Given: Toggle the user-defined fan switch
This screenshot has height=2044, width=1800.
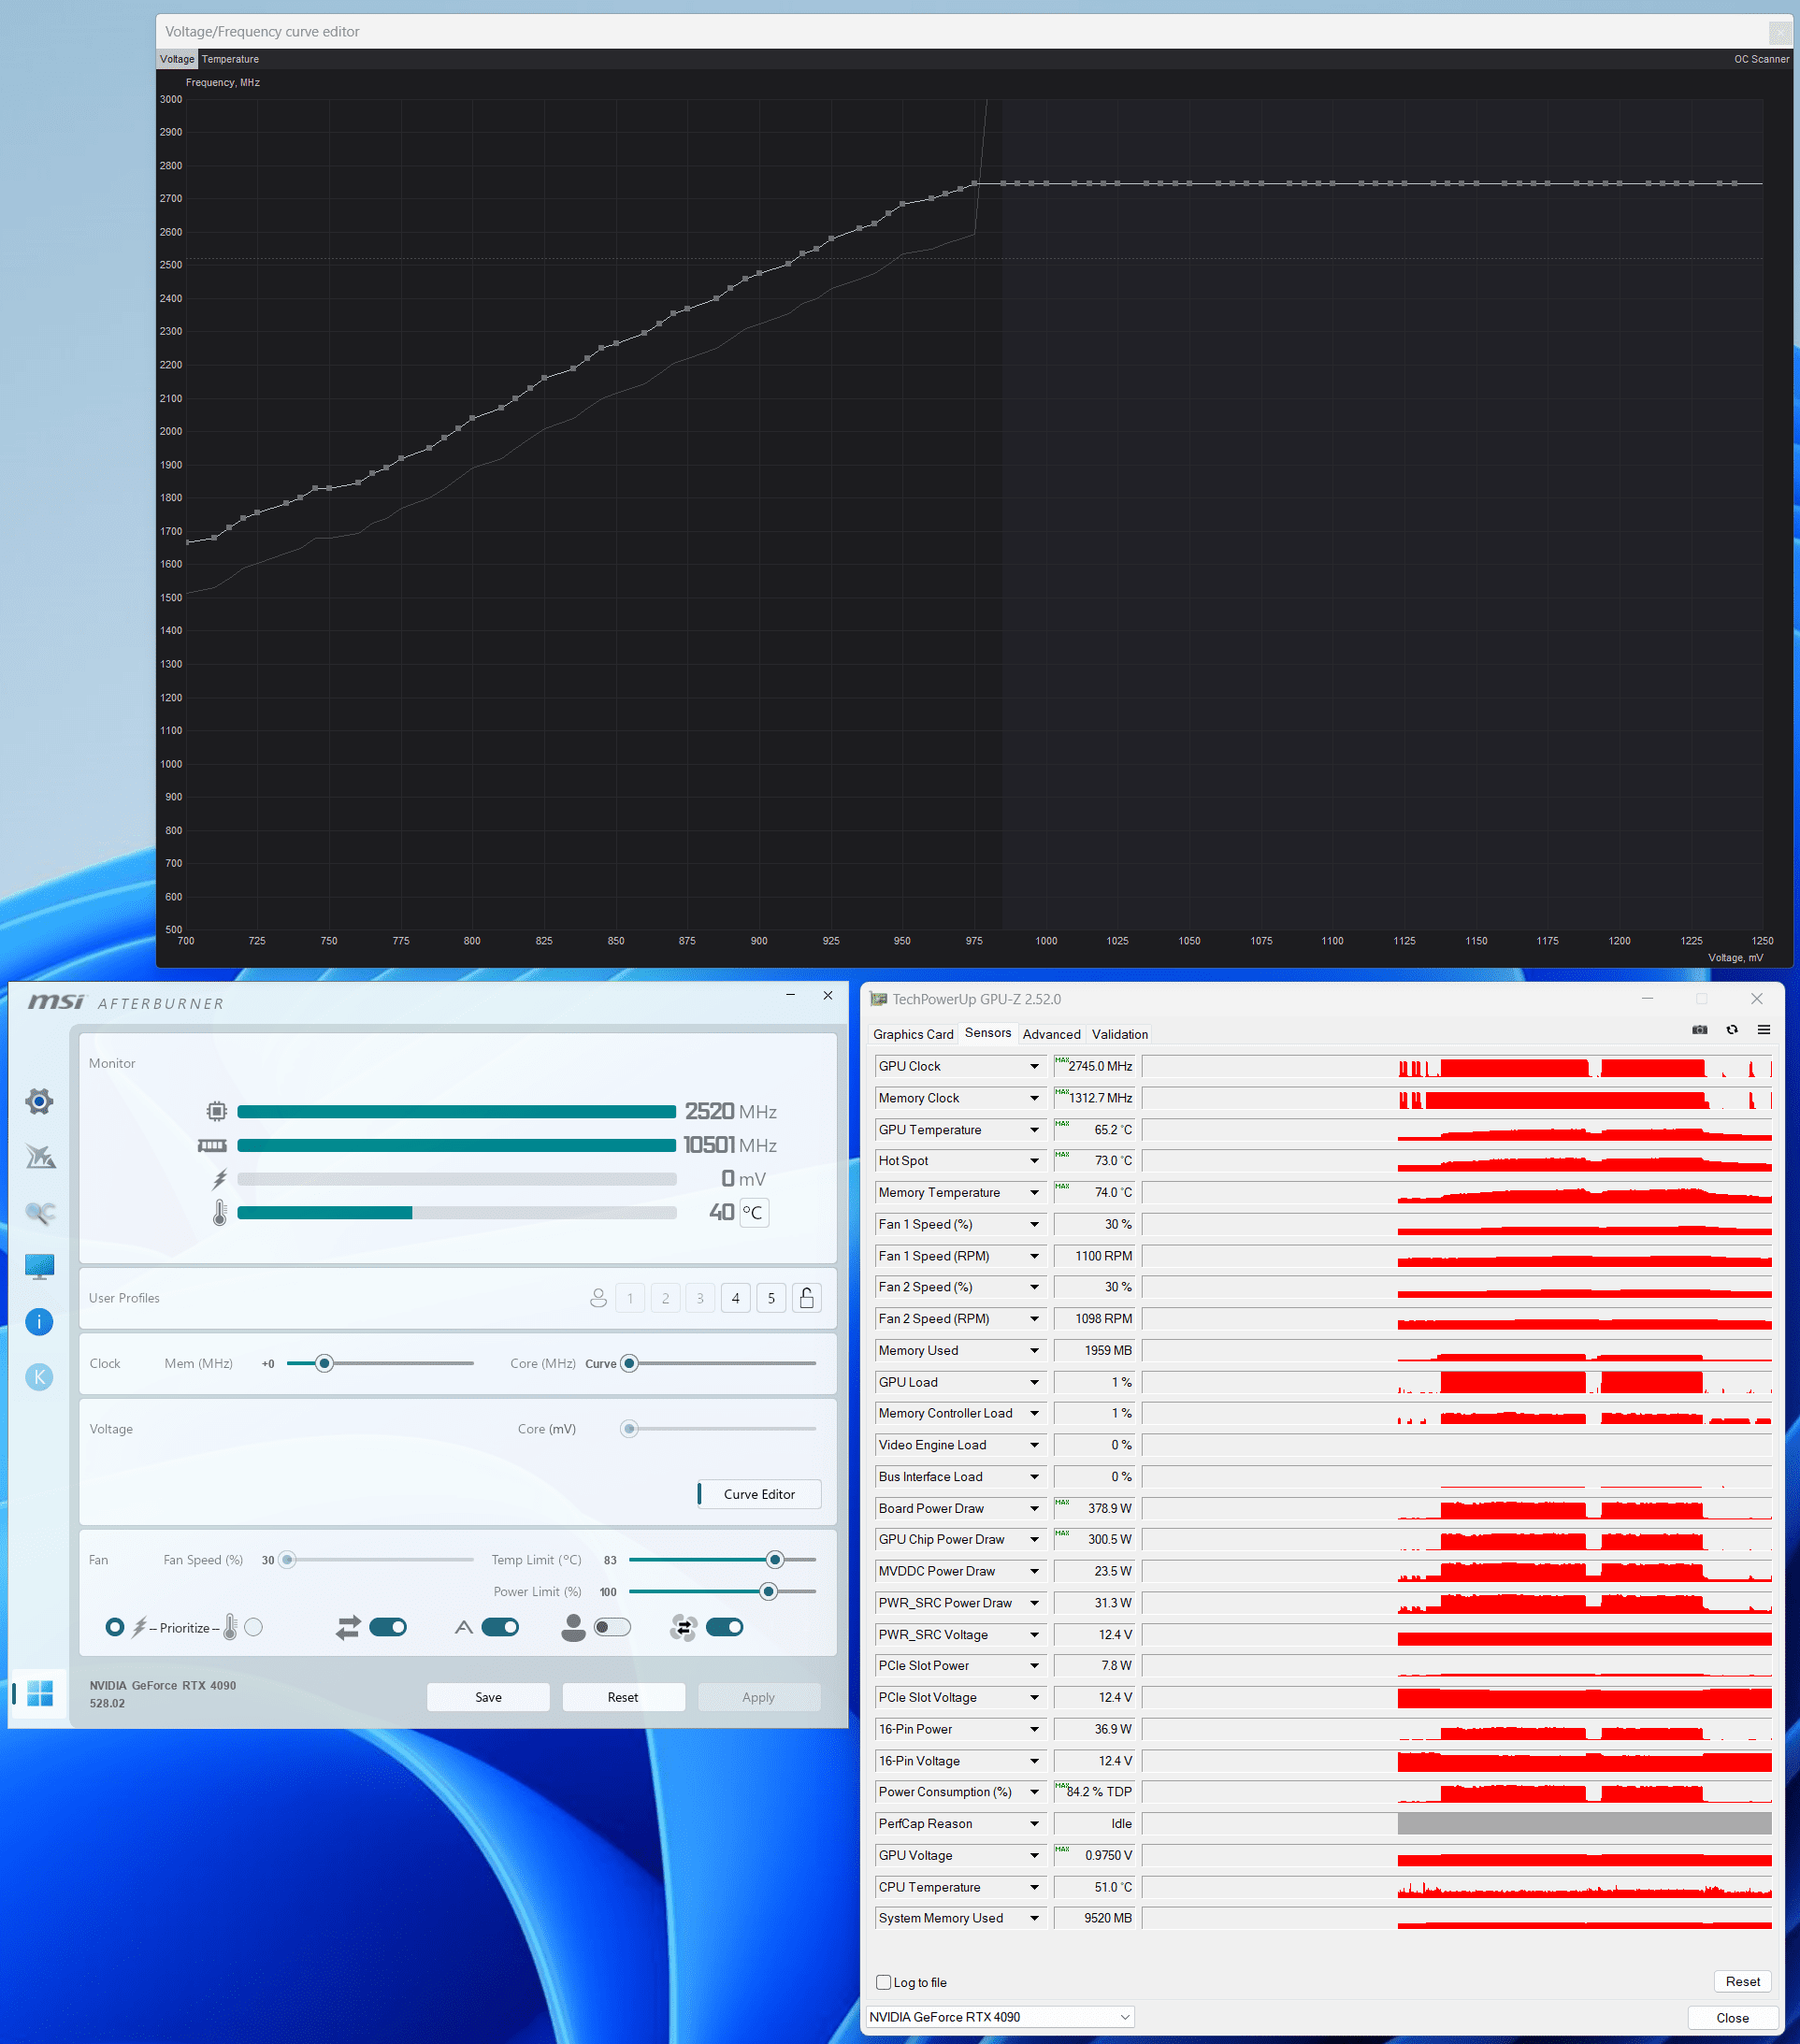Looking at the screenshot, I should click(x=612, y=1627).
